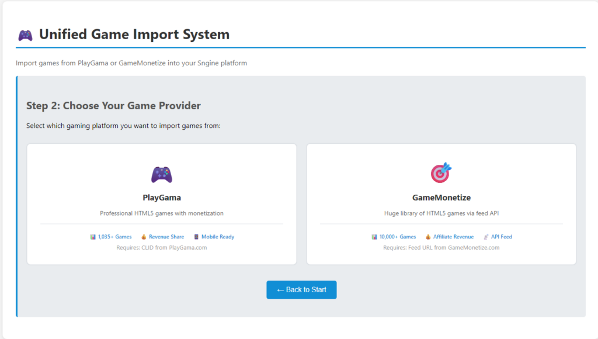The height and width of the screenshot is (339, 598).
Task: Select the GameMonetize provider card title
Action: [x=441, y=198]
